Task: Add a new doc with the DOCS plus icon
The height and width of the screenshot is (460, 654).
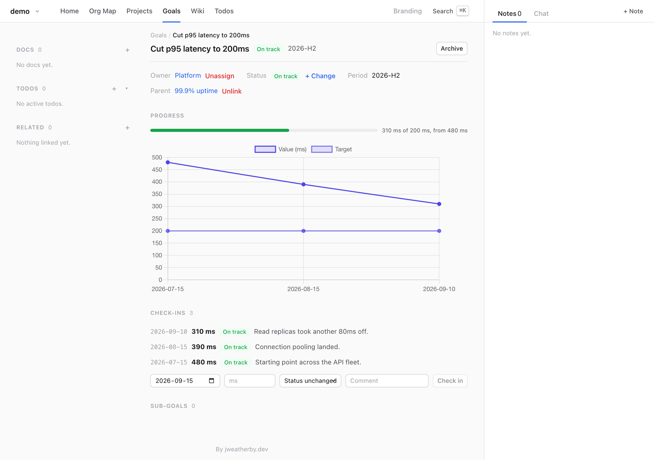Action: 128,50
